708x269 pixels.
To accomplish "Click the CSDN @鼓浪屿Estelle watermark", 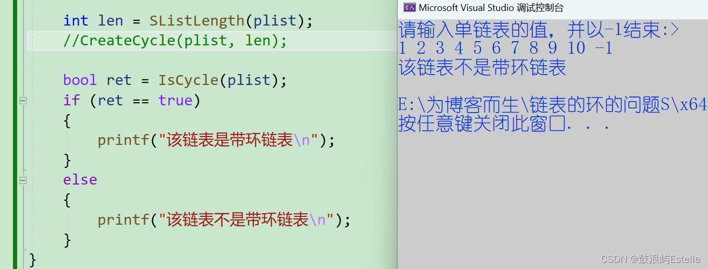I will pyautogui.click(x=651, y=259).
